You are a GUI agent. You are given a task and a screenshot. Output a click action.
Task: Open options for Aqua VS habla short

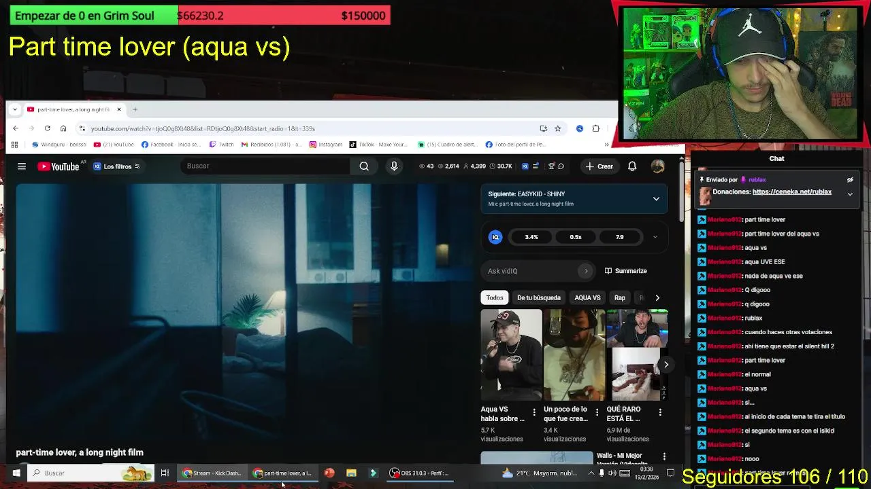[534, 412]
